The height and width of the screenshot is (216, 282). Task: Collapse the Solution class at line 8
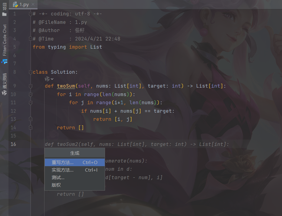tap(30, 72)
